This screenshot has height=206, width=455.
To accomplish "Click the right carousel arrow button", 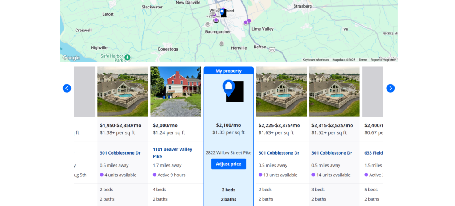I will (390, 88).
